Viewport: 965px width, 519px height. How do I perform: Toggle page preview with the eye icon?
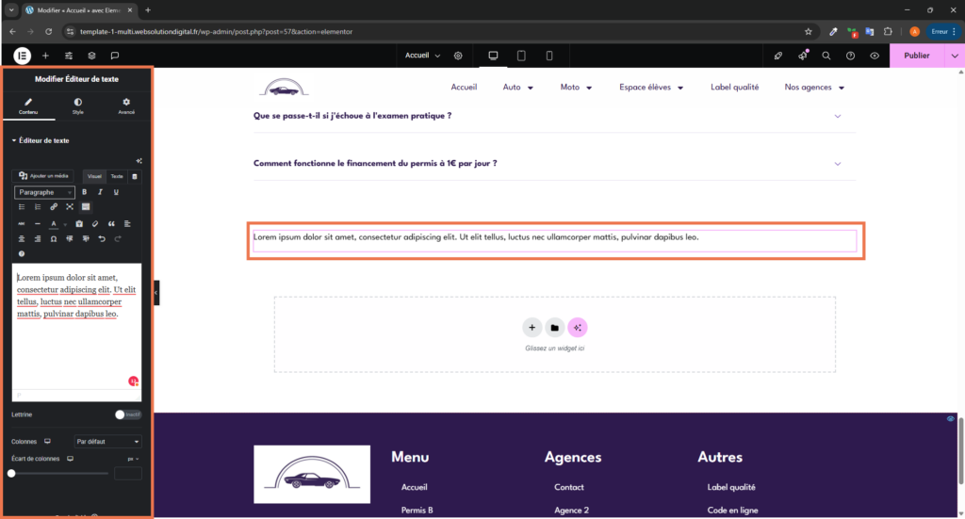click(875, 56)
